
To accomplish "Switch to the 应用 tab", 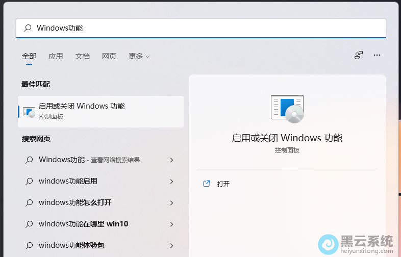I will point(56,56).
